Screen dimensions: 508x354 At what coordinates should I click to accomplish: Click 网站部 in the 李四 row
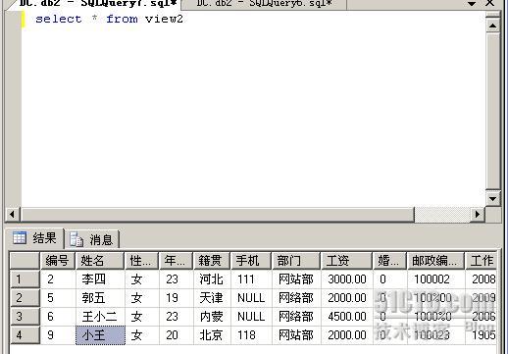pyautogui.click(x=296, y=279)
